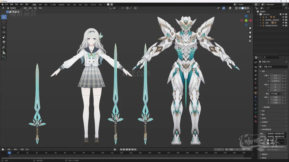Open the Scene properties tab
289x162 pixels.
point(255,79)
